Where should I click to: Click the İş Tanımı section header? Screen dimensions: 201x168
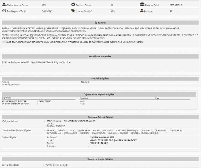point(100,23)
